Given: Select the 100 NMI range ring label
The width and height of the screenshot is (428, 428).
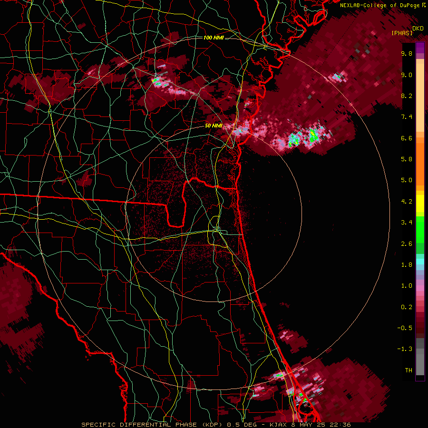Looking at the screenshot, I should pos(214,38).
